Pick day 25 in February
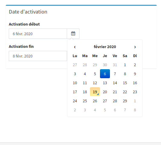 85,101
